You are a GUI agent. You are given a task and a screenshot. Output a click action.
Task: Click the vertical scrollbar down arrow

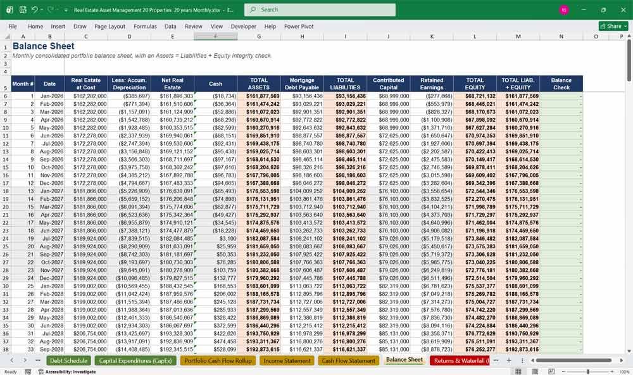[629, 351]
